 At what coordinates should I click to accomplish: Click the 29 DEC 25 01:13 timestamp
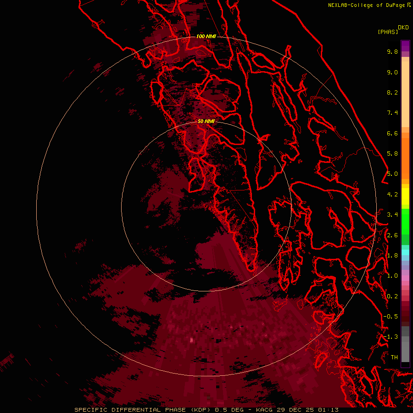coord(307,410)
